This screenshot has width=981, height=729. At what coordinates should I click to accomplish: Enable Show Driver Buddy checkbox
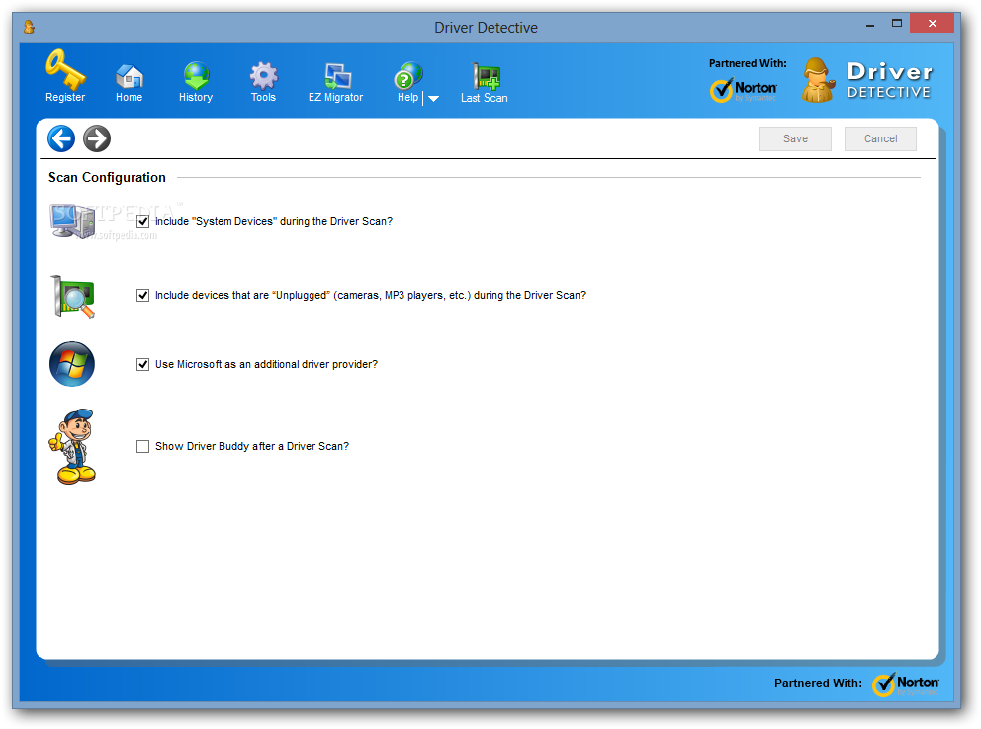coord(142,446)
